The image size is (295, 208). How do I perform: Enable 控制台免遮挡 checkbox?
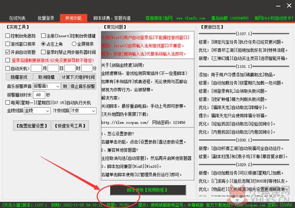tap(8, 36)
